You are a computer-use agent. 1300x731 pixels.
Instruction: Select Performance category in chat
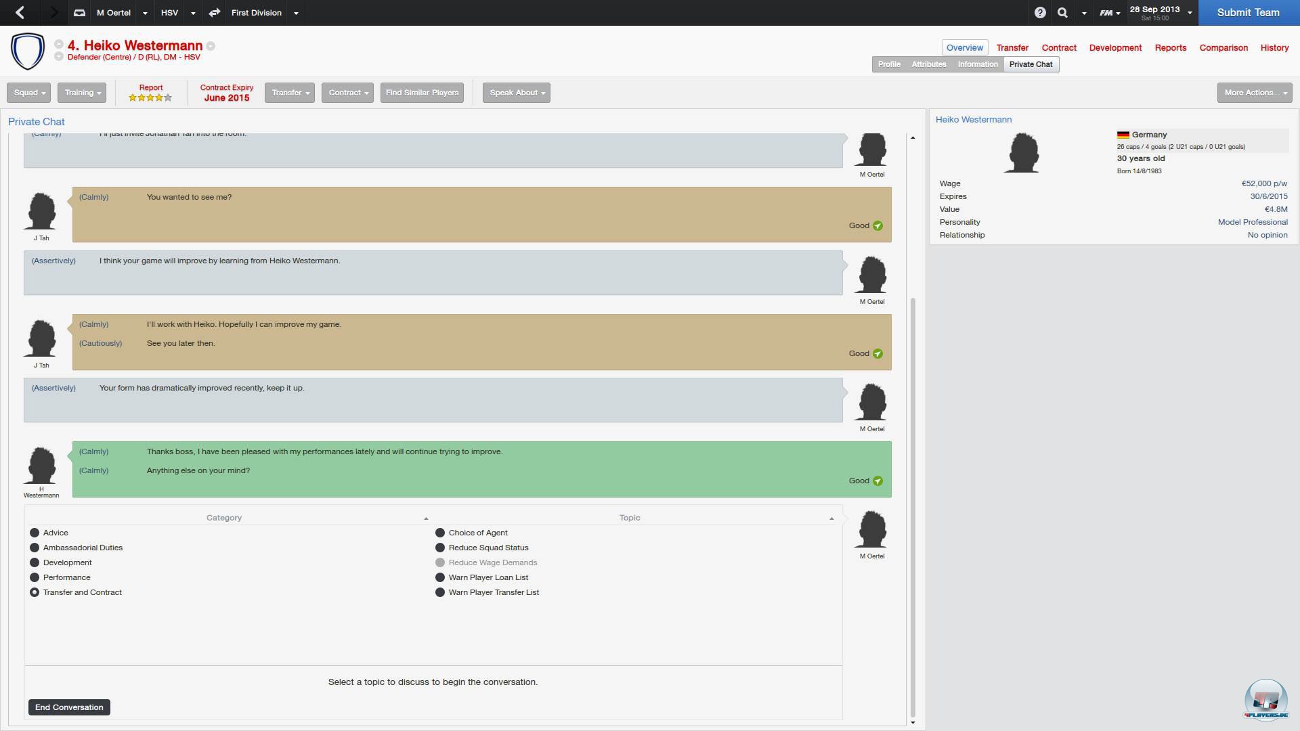pos(67,577)
